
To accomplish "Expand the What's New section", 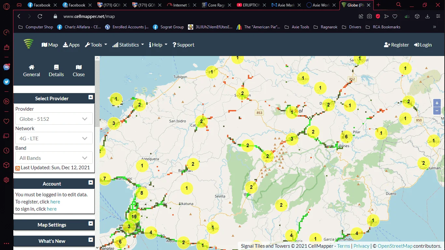I will click(x=91, y=240).
